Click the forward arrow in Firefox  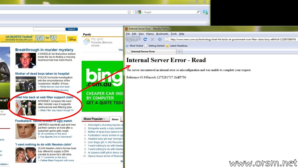[x=135, y=39]
